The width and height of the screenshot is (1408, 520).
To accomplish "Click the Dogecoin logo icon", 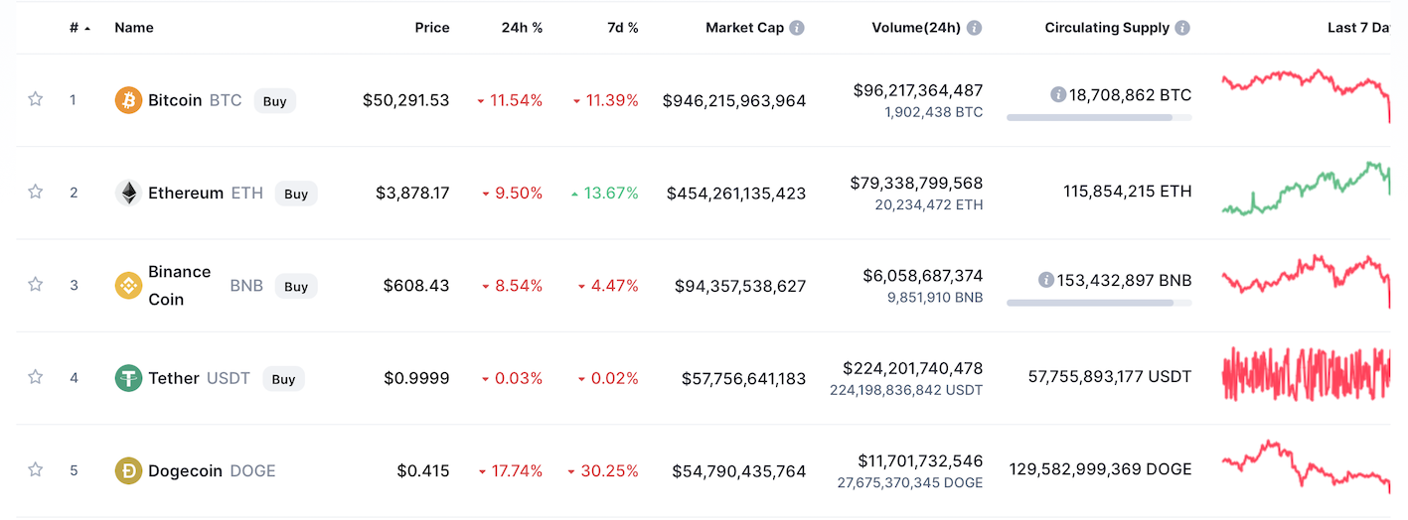I will click(128, 471).
